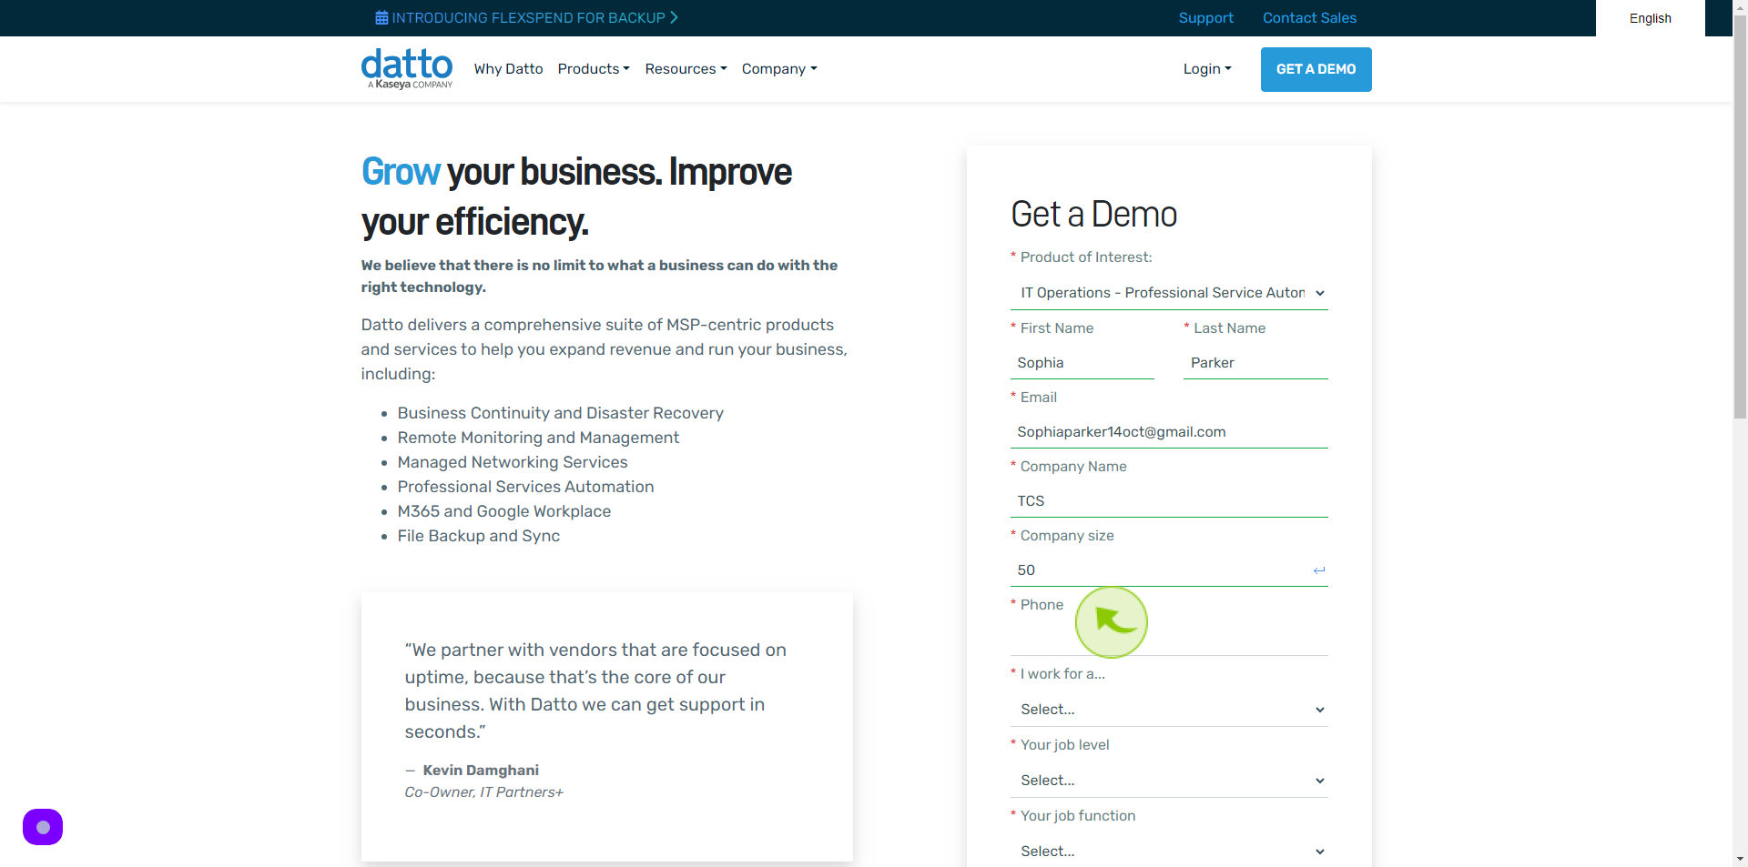Open the English language selector

(x=1650, y=18)
